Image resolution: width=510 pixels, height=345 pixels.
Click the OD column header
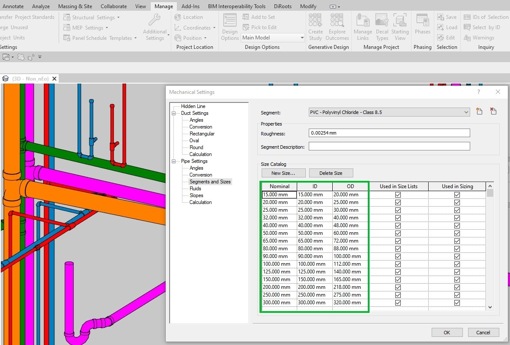pos(350,186)
